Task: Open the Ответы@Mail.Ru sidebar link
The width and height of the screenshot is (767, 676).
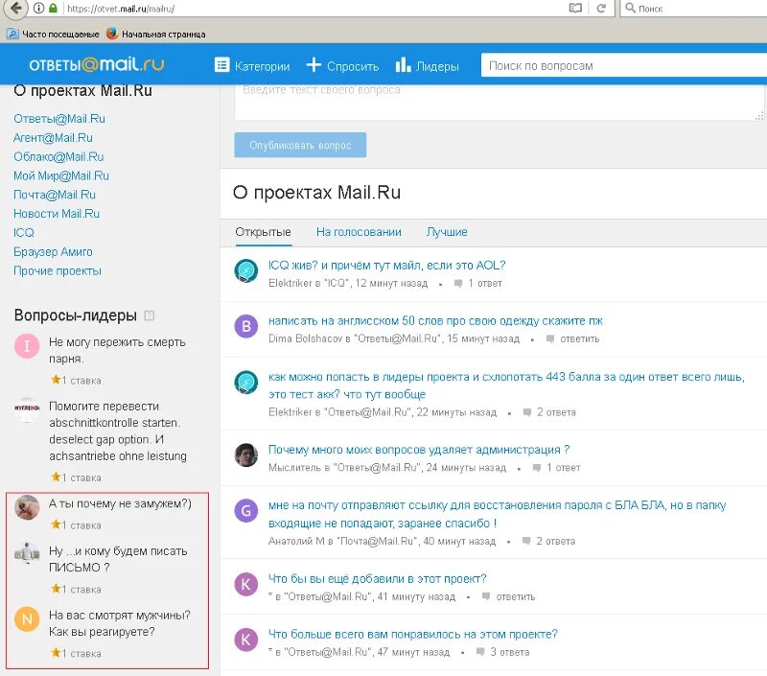Action: [x=59, y=119]
